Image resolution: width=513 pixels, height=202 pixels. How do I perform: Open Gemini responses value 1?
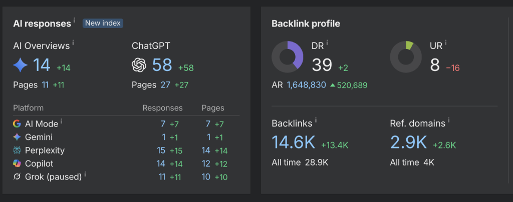coord(164,137)
